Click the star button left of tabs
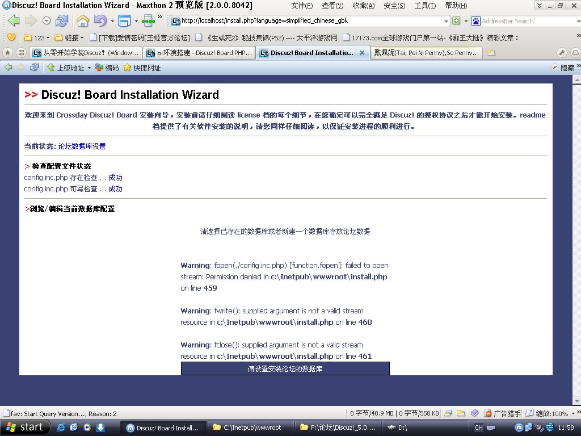581x436 pixels. coord(8,53)
